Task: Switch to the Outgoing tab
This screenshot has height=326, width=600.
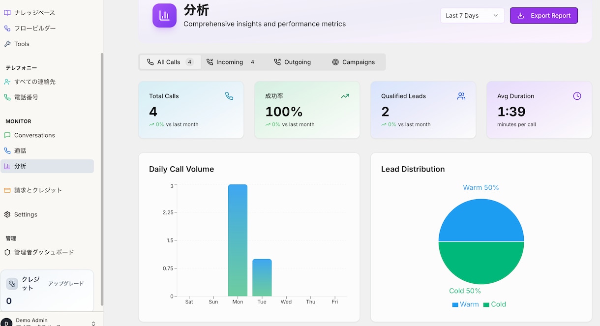Action: 293,62
